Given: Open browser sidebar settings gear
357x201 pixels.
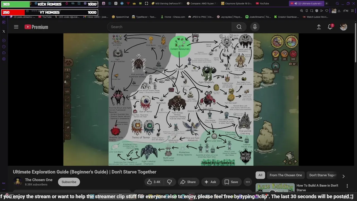Looking at the screenshot, I should pyautogui.click(x=4, y=59).
